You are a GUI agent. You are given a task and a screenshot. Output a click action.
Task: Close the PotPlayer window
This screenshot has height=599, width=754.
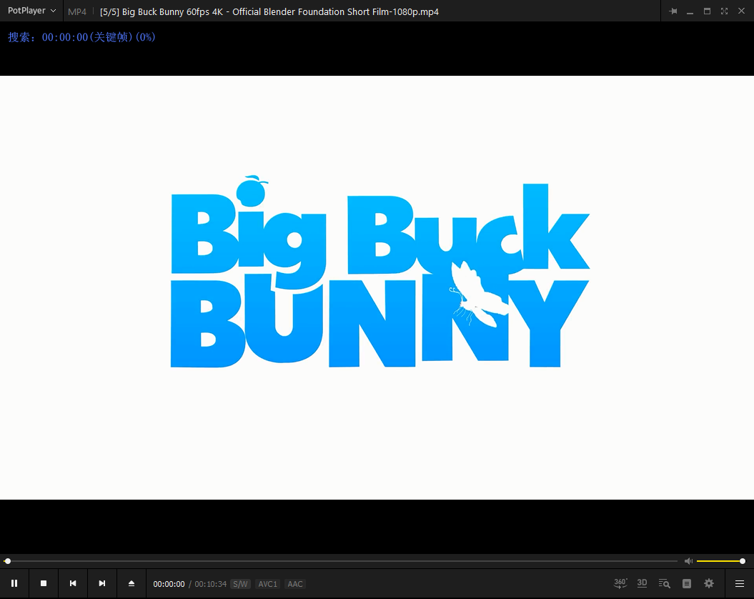(742, 11)
